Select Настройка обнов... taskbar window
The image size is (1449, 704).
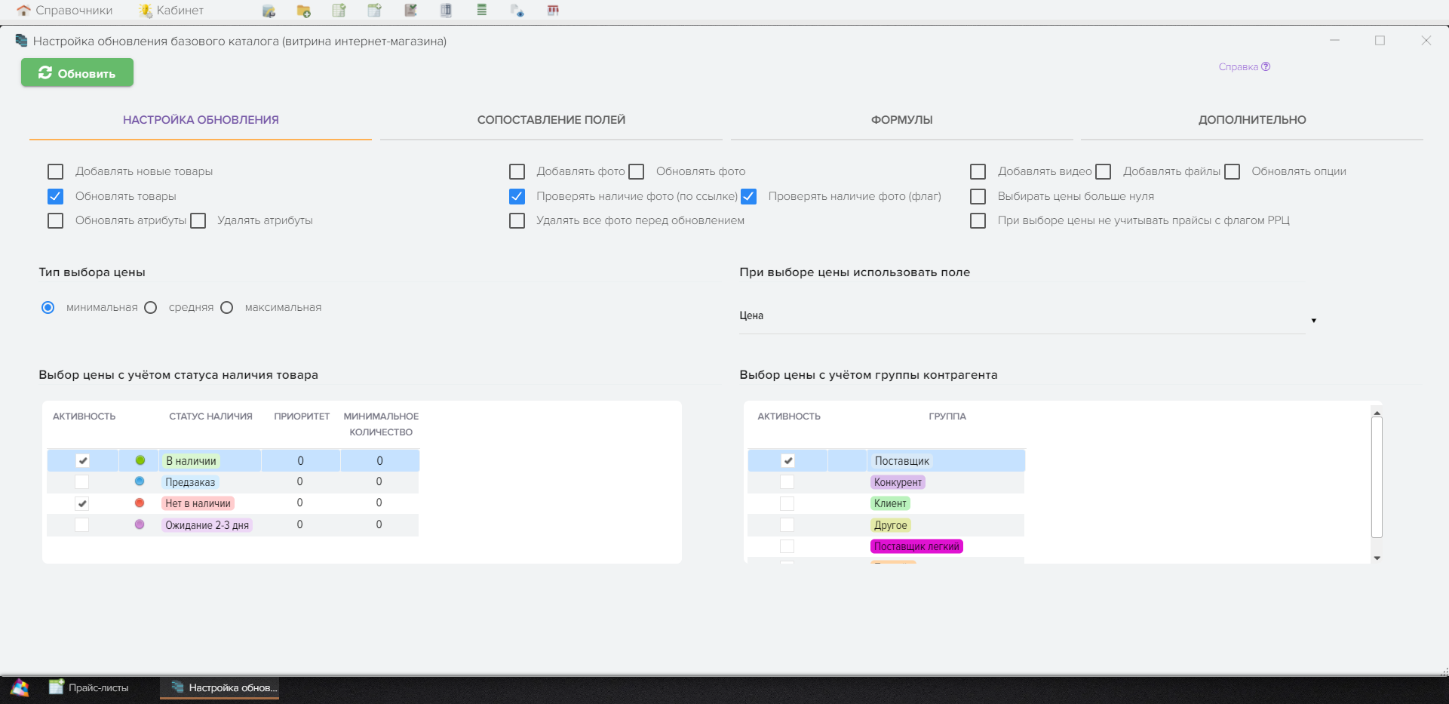[219, 687]
